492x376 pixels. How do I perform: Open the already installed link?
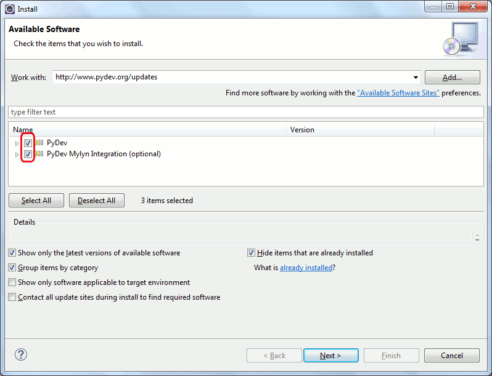306,268
